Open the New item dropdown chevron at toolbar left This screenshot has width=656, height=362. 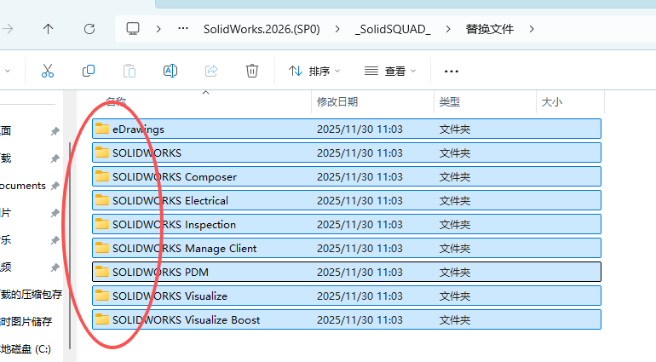pos(7,72)
